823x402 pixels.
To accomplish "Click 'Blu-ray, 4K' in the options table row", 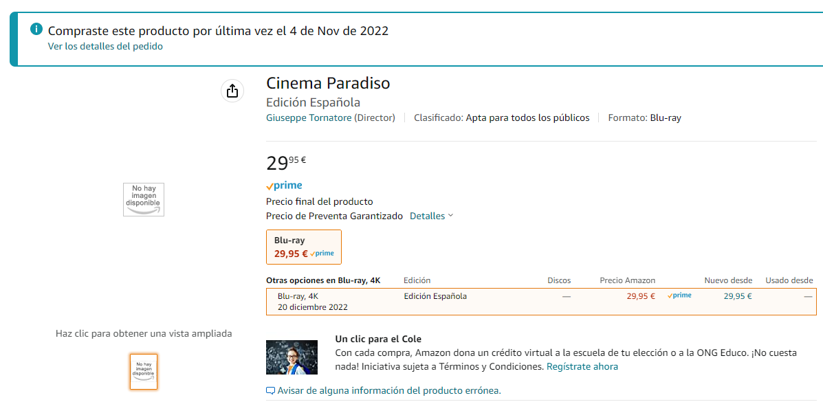I will [298, 296].
